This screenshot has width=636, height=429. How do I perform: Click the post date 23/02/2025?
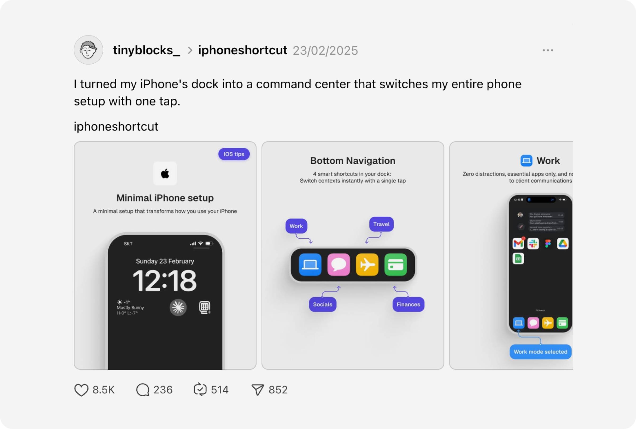(x=325, y=51)
